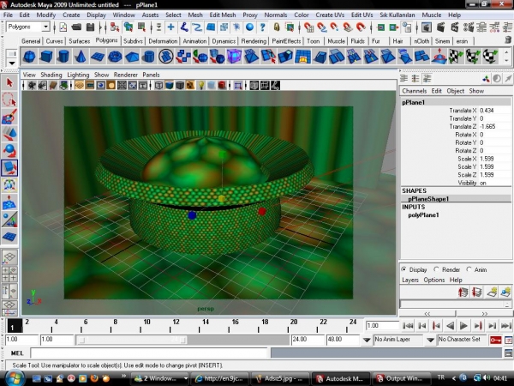
Task: Activate the Paint Selection tool
Action: click(x=9, y=117)
